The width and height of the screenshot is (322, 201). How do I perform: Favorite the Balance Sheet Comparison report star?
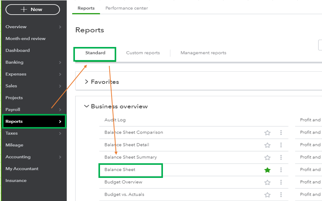point(267,133)
